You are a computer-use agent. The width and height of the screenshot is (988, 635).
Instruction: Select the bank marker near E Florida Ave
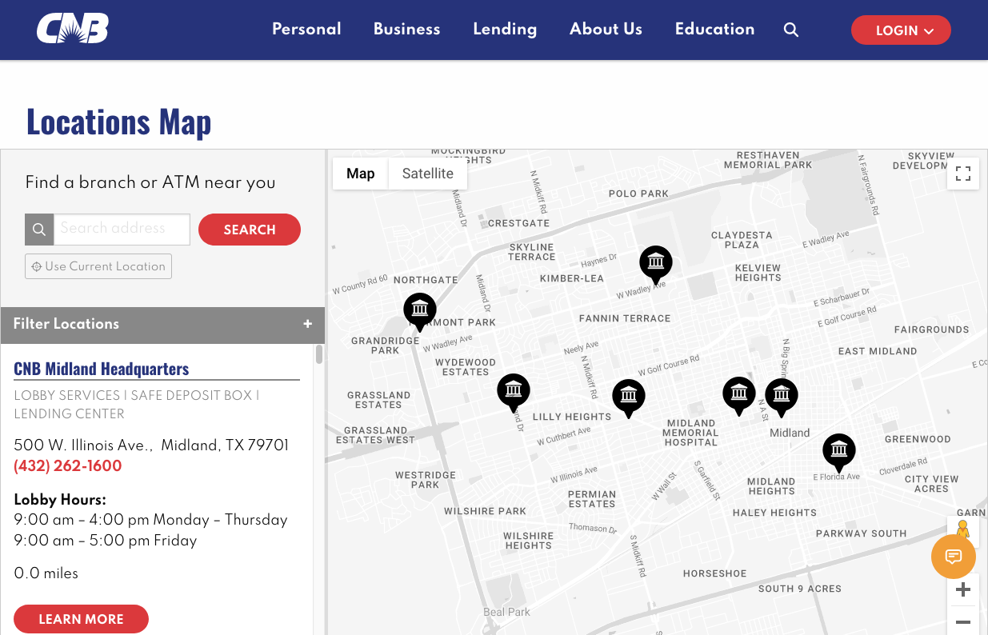pos(839,453)
